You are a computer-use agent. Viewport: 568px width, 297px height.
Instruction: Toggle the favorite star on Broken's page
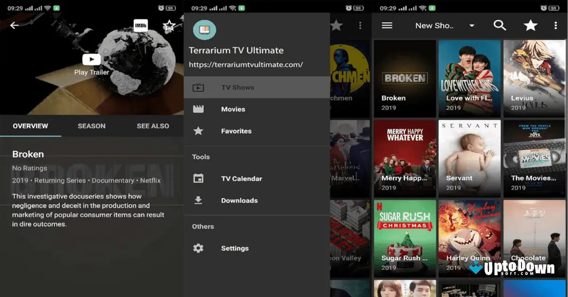169,25
